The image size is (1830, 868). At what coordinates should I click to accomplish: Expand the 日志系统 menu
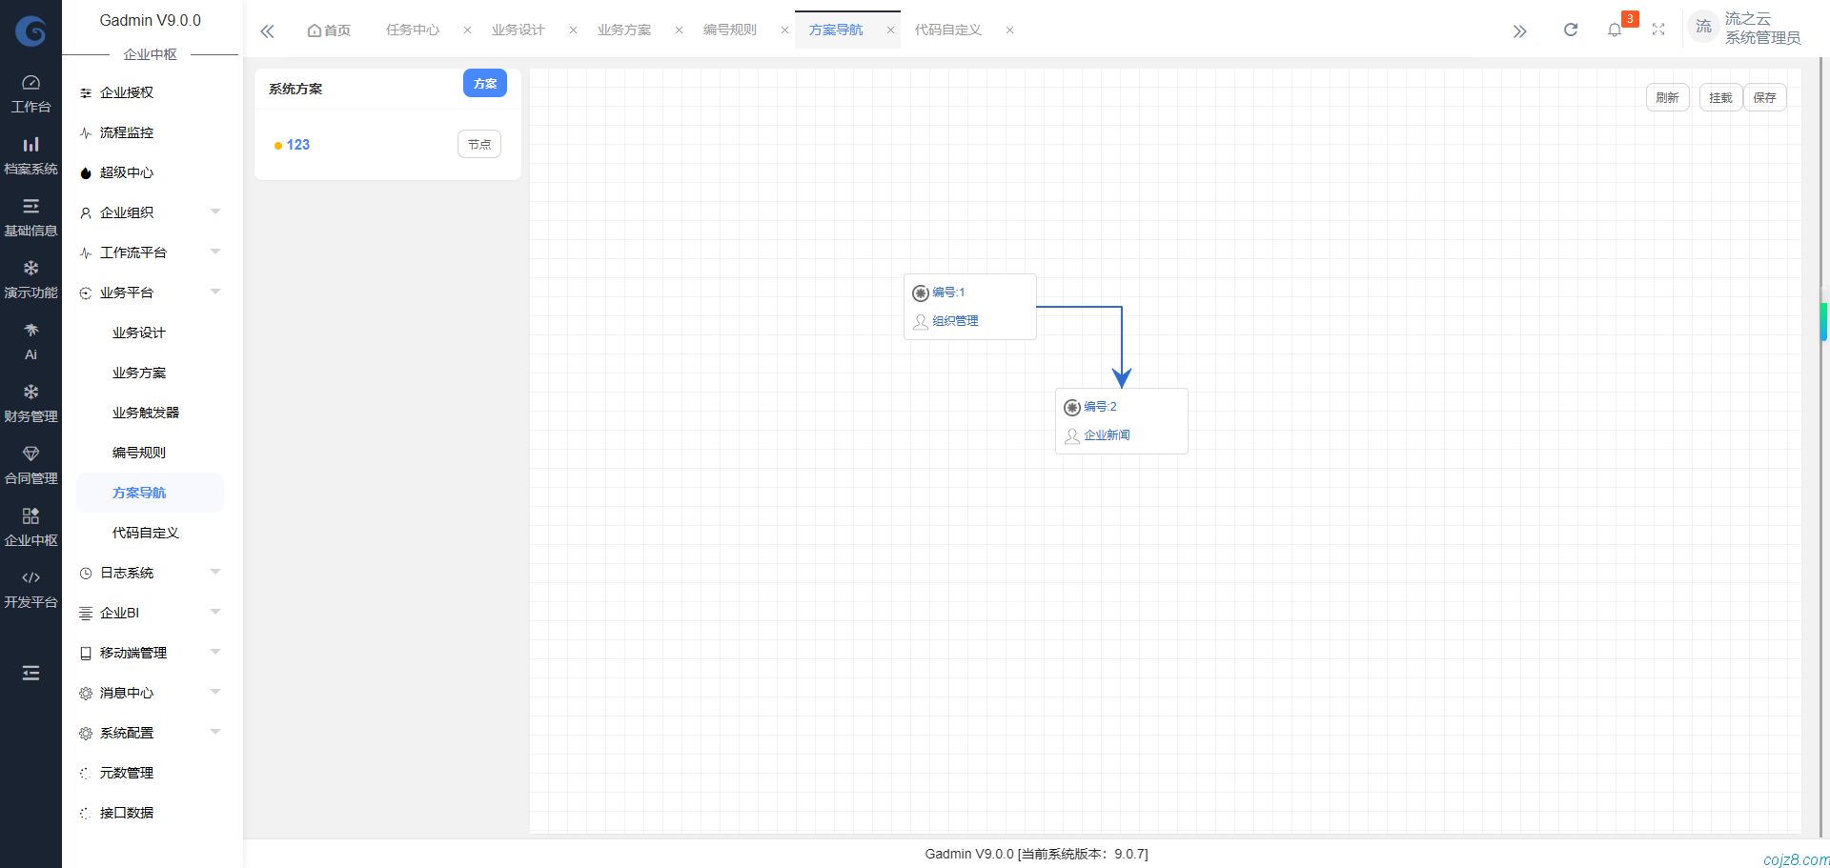[x=150, y=573]
